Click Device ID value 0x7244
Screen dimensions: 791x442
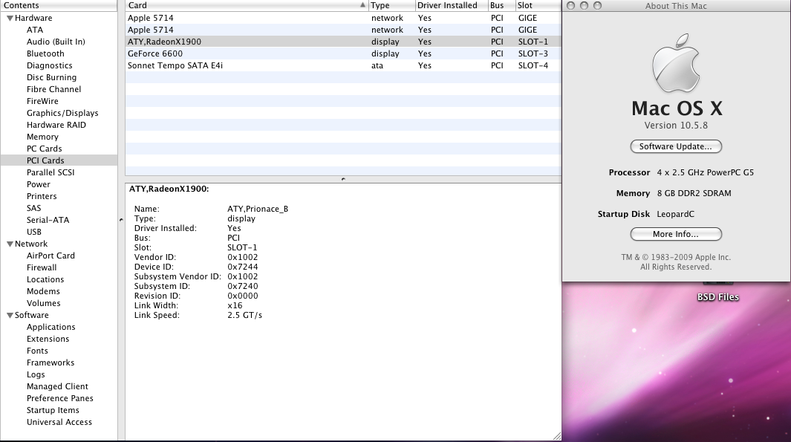[243, 267]
